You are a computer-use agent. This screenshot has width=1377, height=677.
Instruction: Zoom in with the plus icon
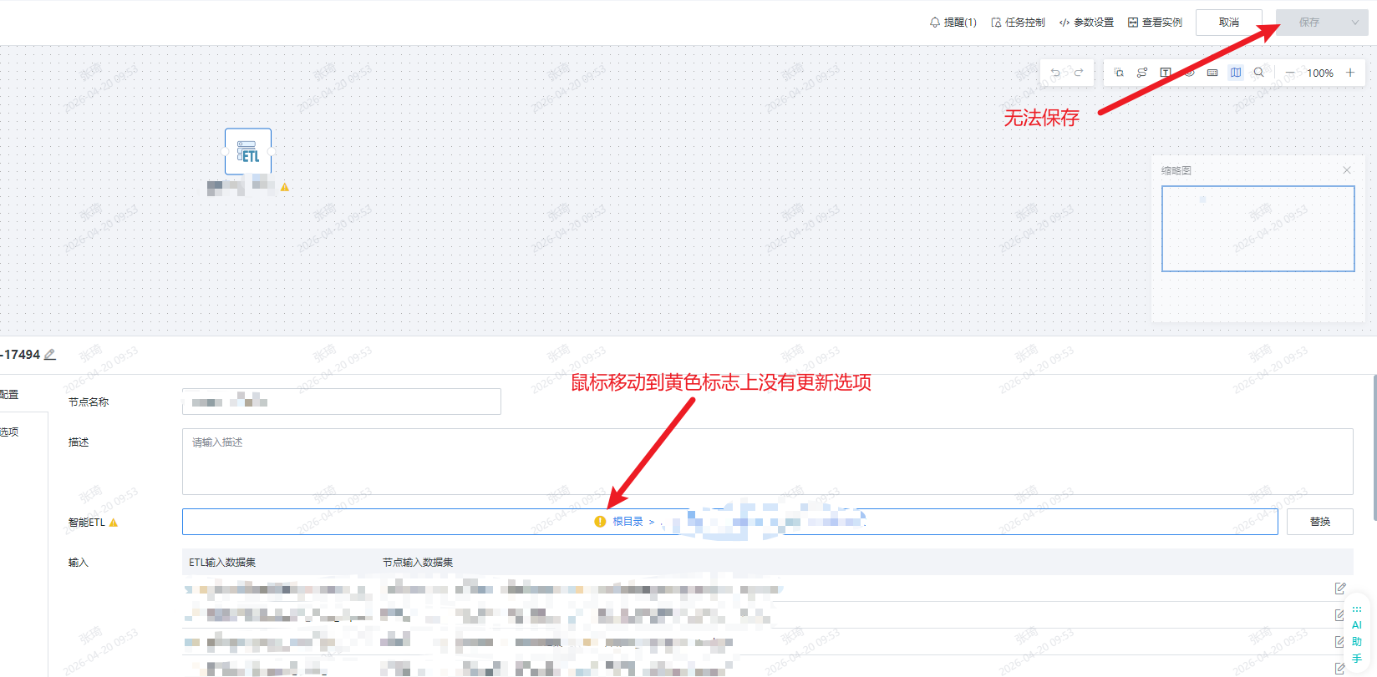1350,73
